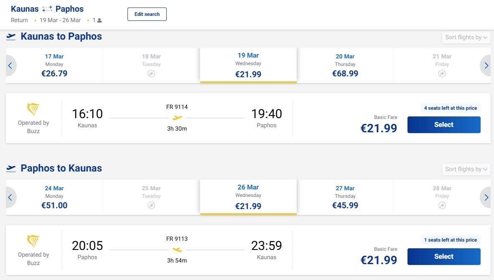Select the FR 9114 flight at €21.99
494x280 pixels.
tap(444, 125)
